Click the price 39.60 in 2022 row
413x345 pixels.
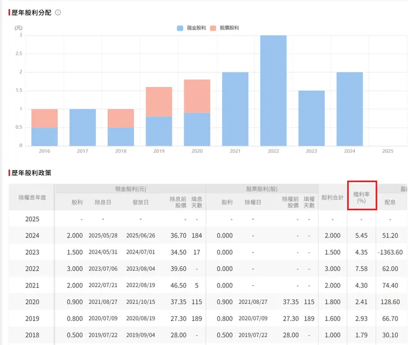pyautogui.click(x=179, y=269)
